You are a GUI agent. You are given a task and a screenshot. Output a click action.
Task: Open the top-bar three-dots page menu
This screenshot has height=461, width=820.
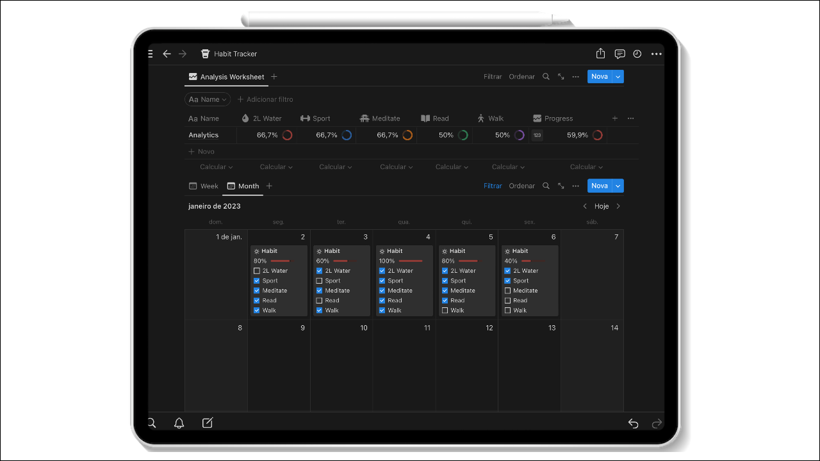click(x=656, y=54)
